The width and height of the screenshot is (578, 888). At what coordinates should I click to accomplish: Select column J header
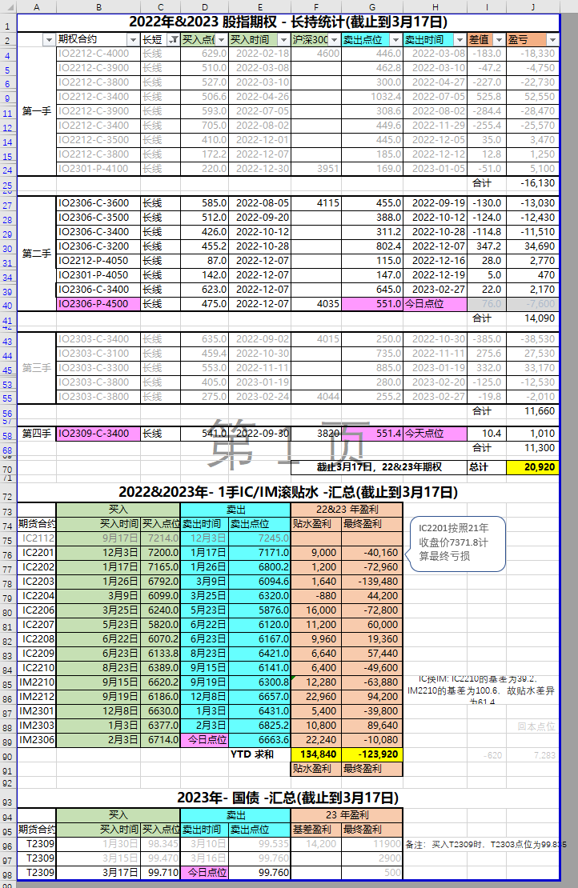click(532, 6)
